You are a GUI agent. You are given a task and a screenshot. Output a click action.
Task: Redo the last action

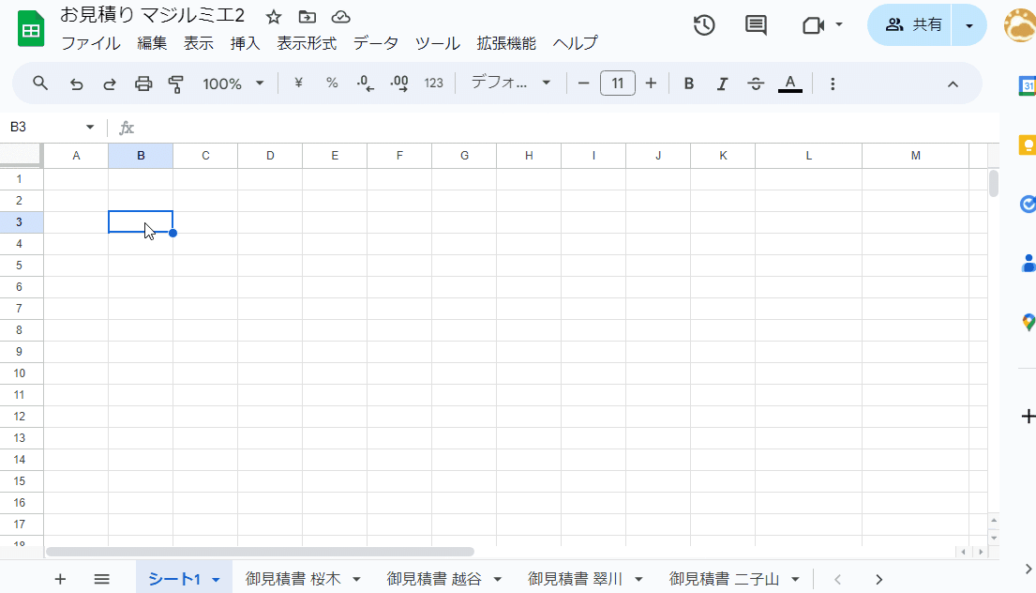110,84
